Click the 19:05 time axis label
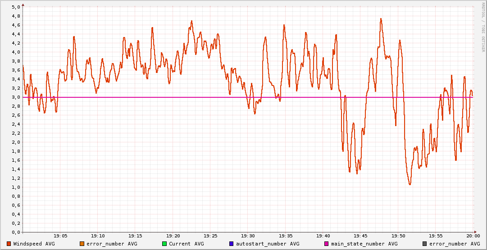The height and width of the screenshot is (250, 487). point(60,236)
